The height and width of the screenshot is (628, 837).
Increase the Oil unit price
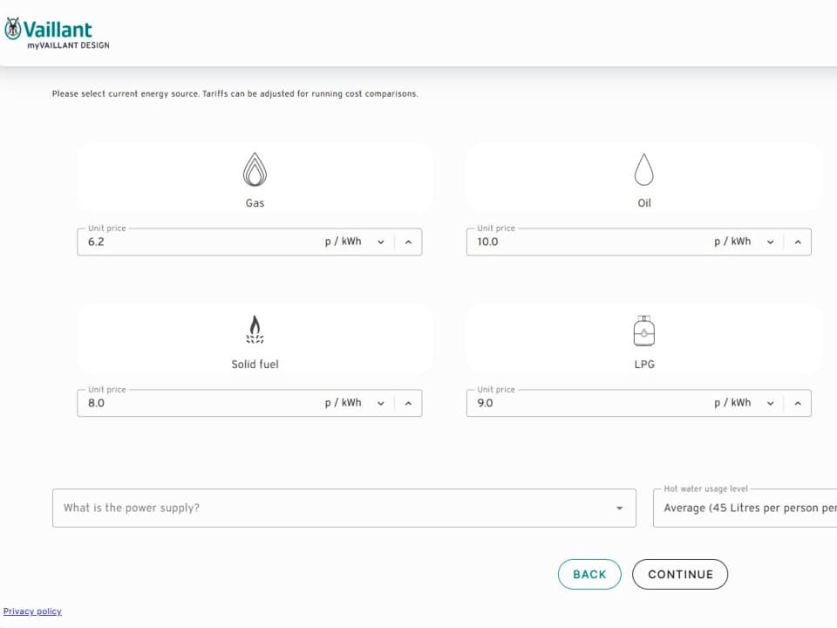(798, 242)
